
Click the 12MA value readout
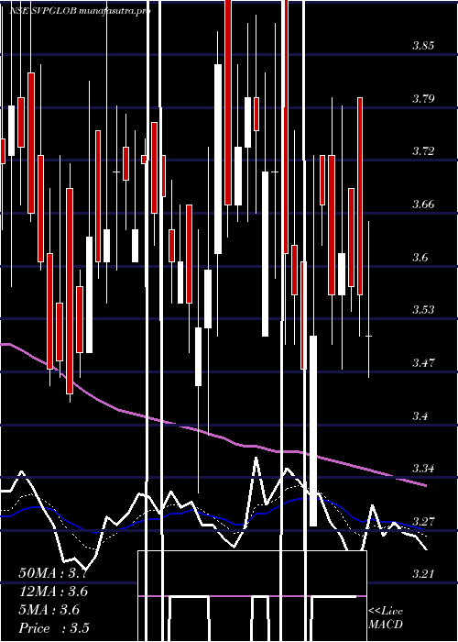(x=53, y=592)
